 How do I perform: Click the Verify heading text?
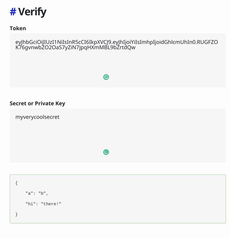32,12
